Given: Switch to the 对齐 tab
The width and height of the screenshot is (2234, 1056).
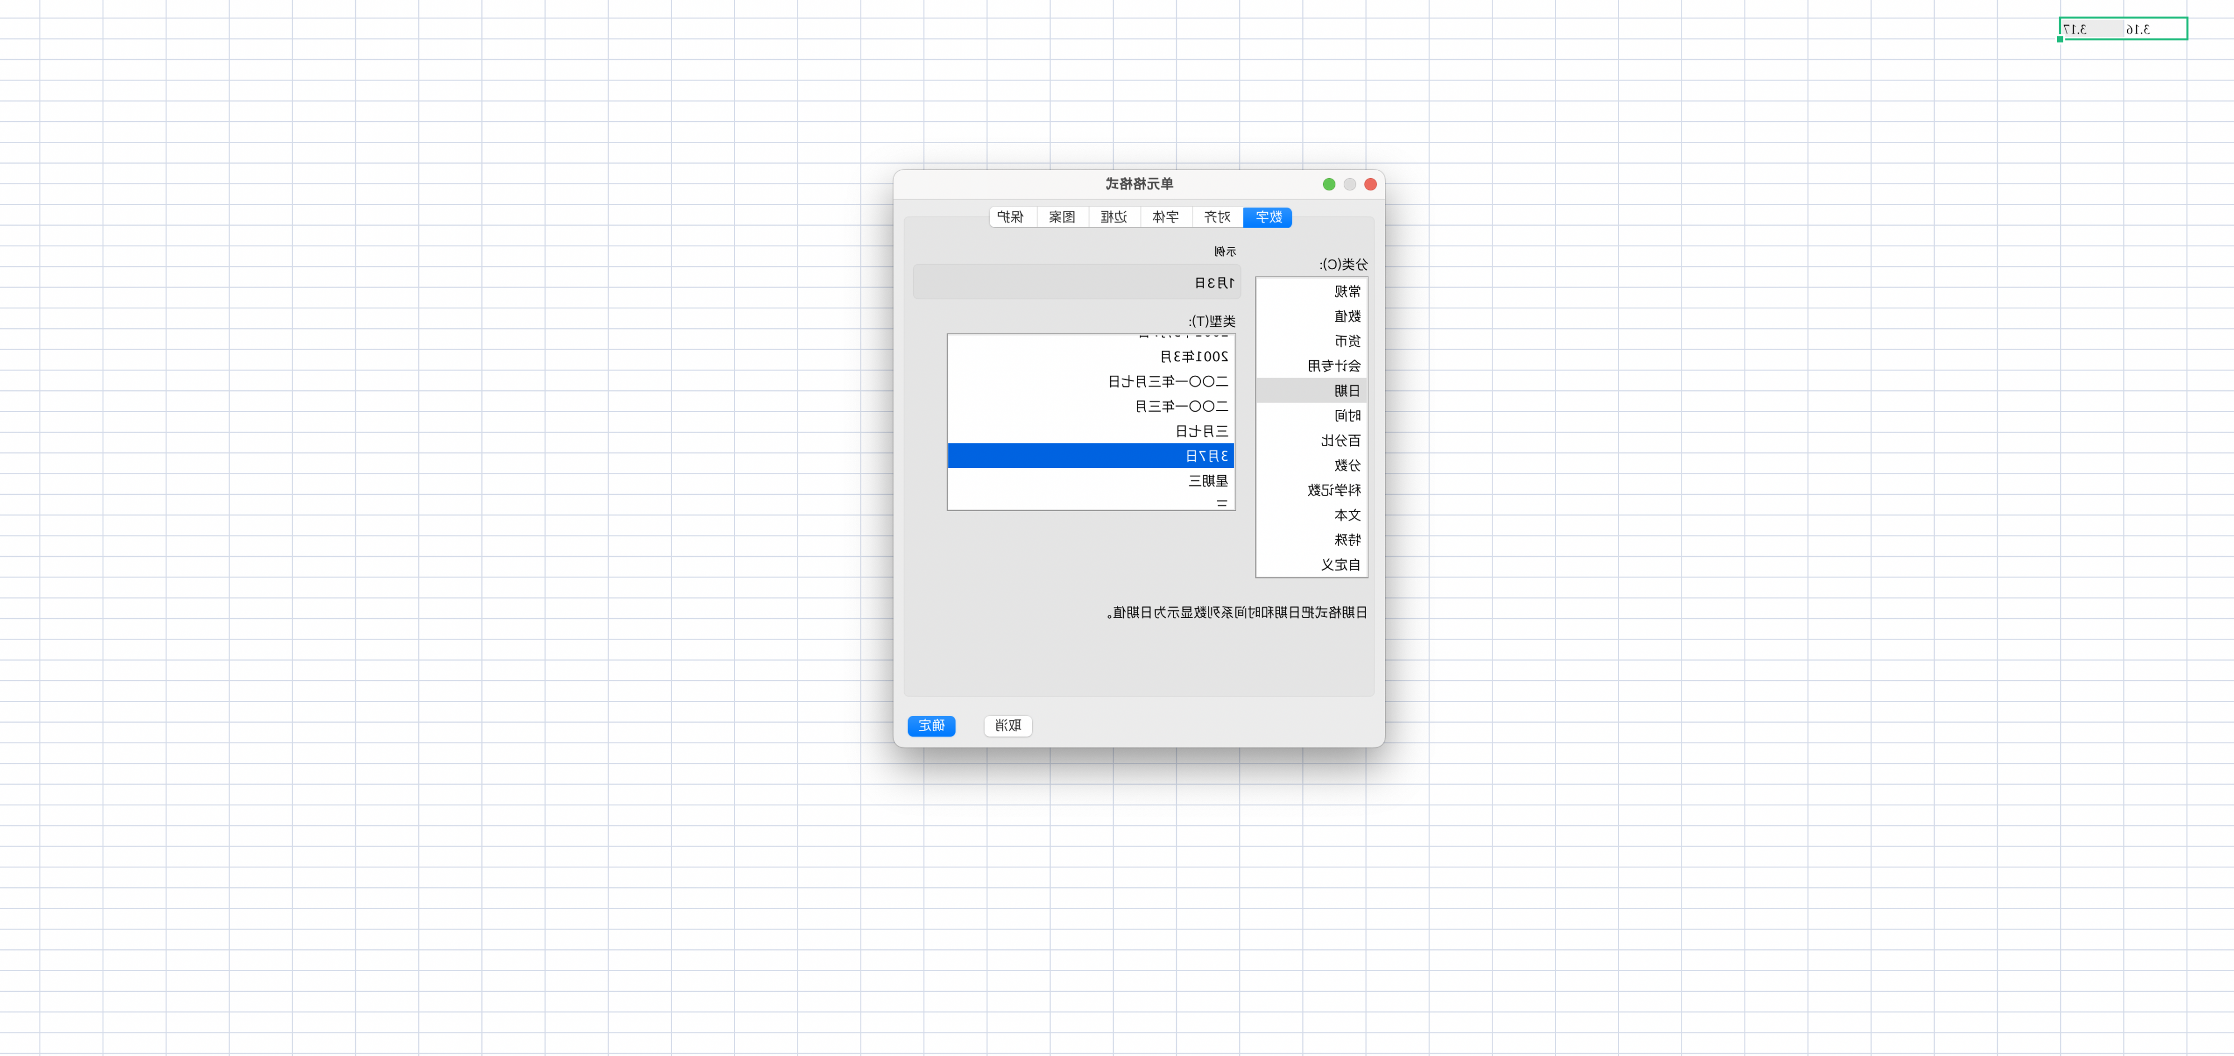Looking at the screenshot, I should pos(1217,217).
